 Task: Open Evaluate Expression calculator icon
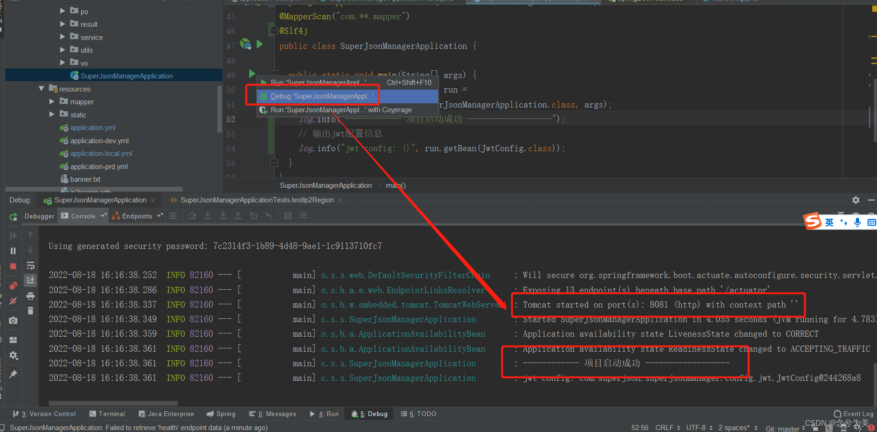pyautogui.click(x=288, y=216)
